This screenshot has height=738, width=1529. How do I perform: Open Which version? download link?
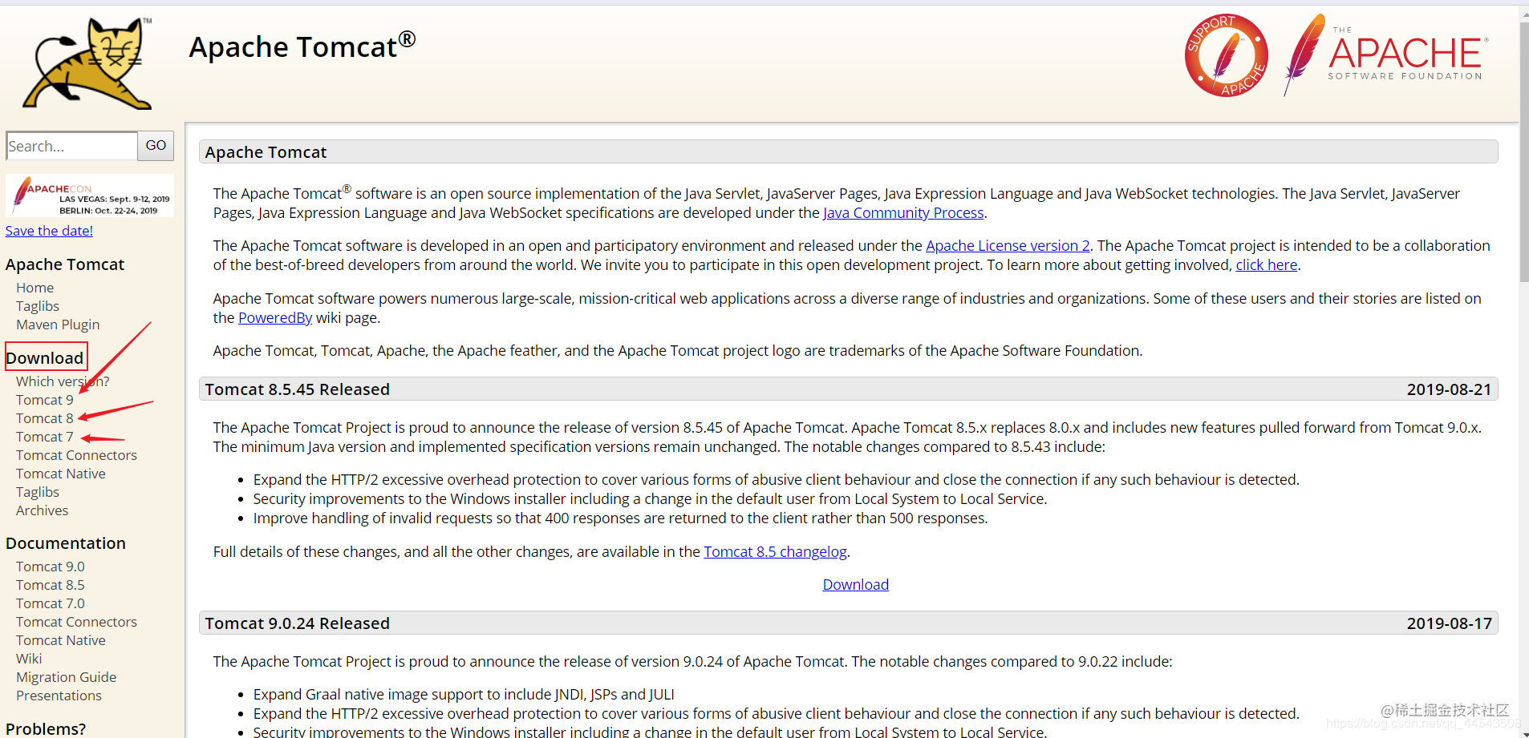pos(63,381)
